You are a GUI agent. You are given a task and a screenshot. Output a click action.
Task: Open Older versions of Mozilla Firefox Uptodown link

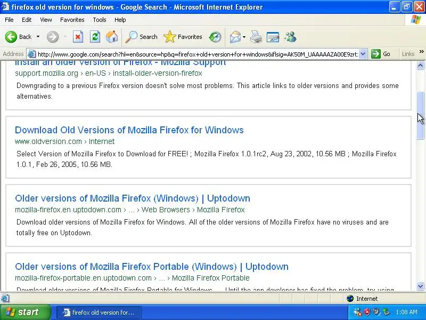tap(133, 198)
